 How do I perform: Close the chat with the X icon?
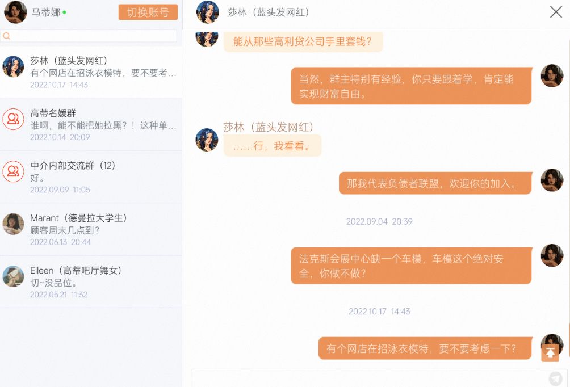556,12
